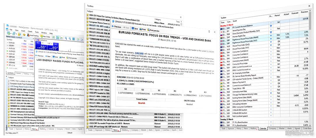The image size is (316, 138).
Task: Click the market watch toolbar icon
Action: point(19,34)
